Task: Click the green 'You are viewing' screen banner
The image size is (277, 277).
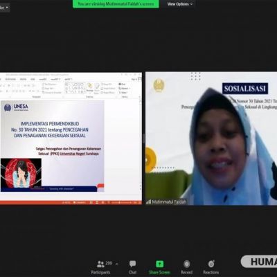Action: pyautogui.click(x=116, y=4)
